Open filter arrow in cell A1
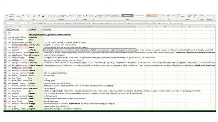The height and width of the screenshot is (122, 218). coord(11,29)
